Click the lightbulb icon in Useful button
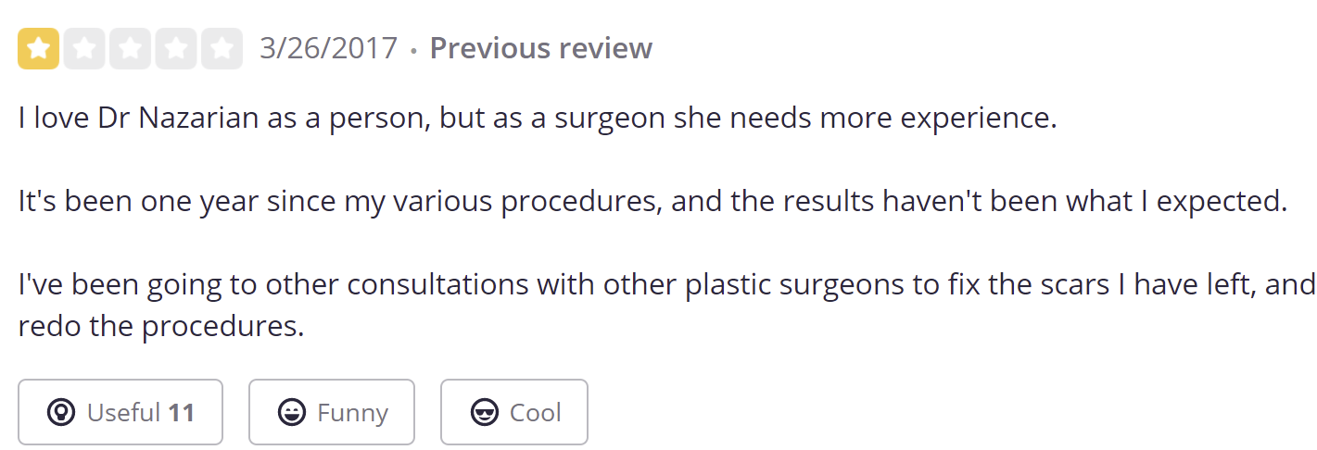This screenshot has height=450, width=1317. tap(61, 412)
